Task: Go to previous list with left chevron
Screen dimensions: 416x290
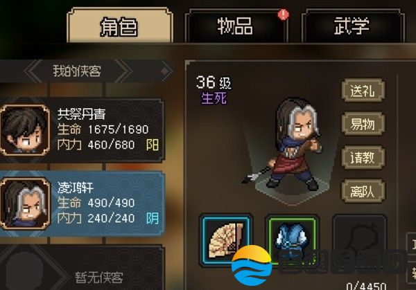Action: (x=33, y=71)
